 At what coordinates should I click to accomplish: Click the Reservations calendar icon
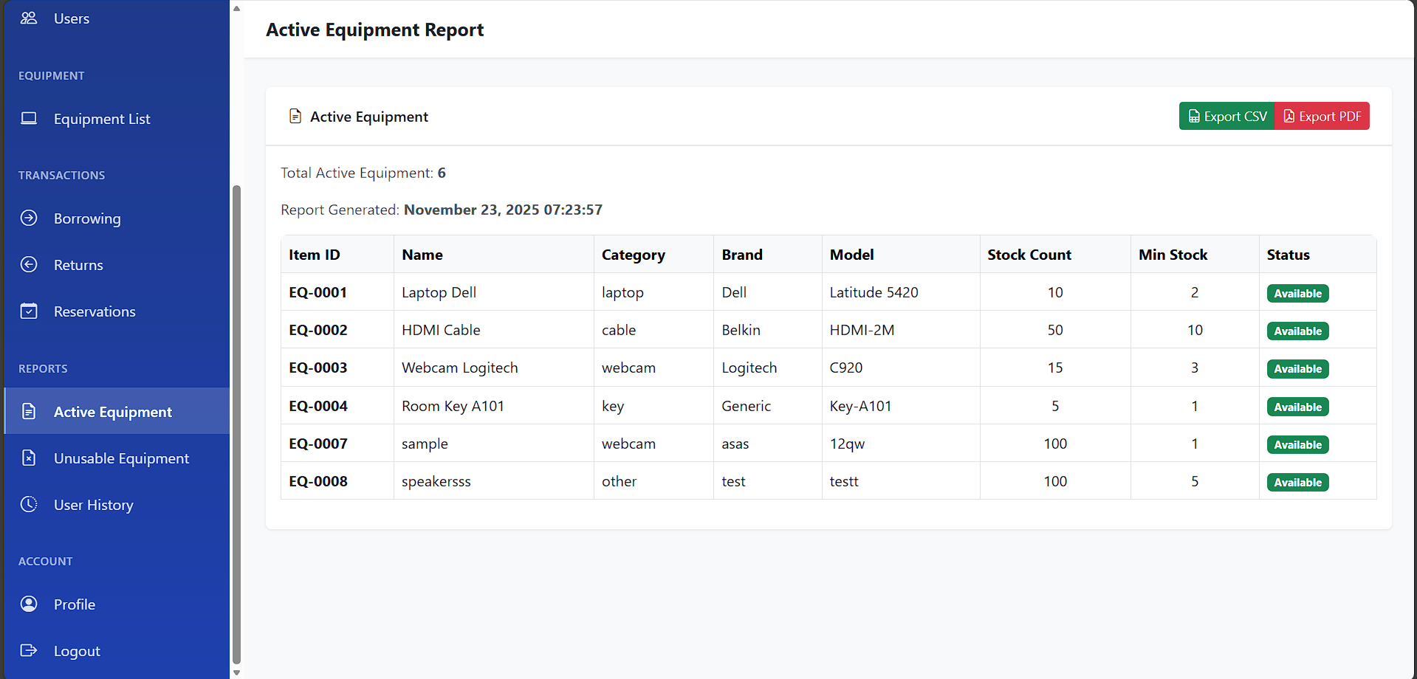pos(29,311)
